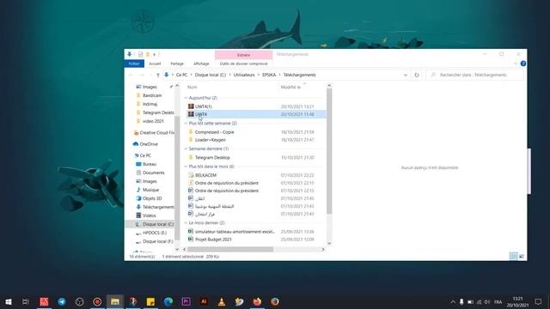Click the Projet Budget 2021 Excel icon
The height and width of the screenshot is (309, 550).
(x=191, y=239)
